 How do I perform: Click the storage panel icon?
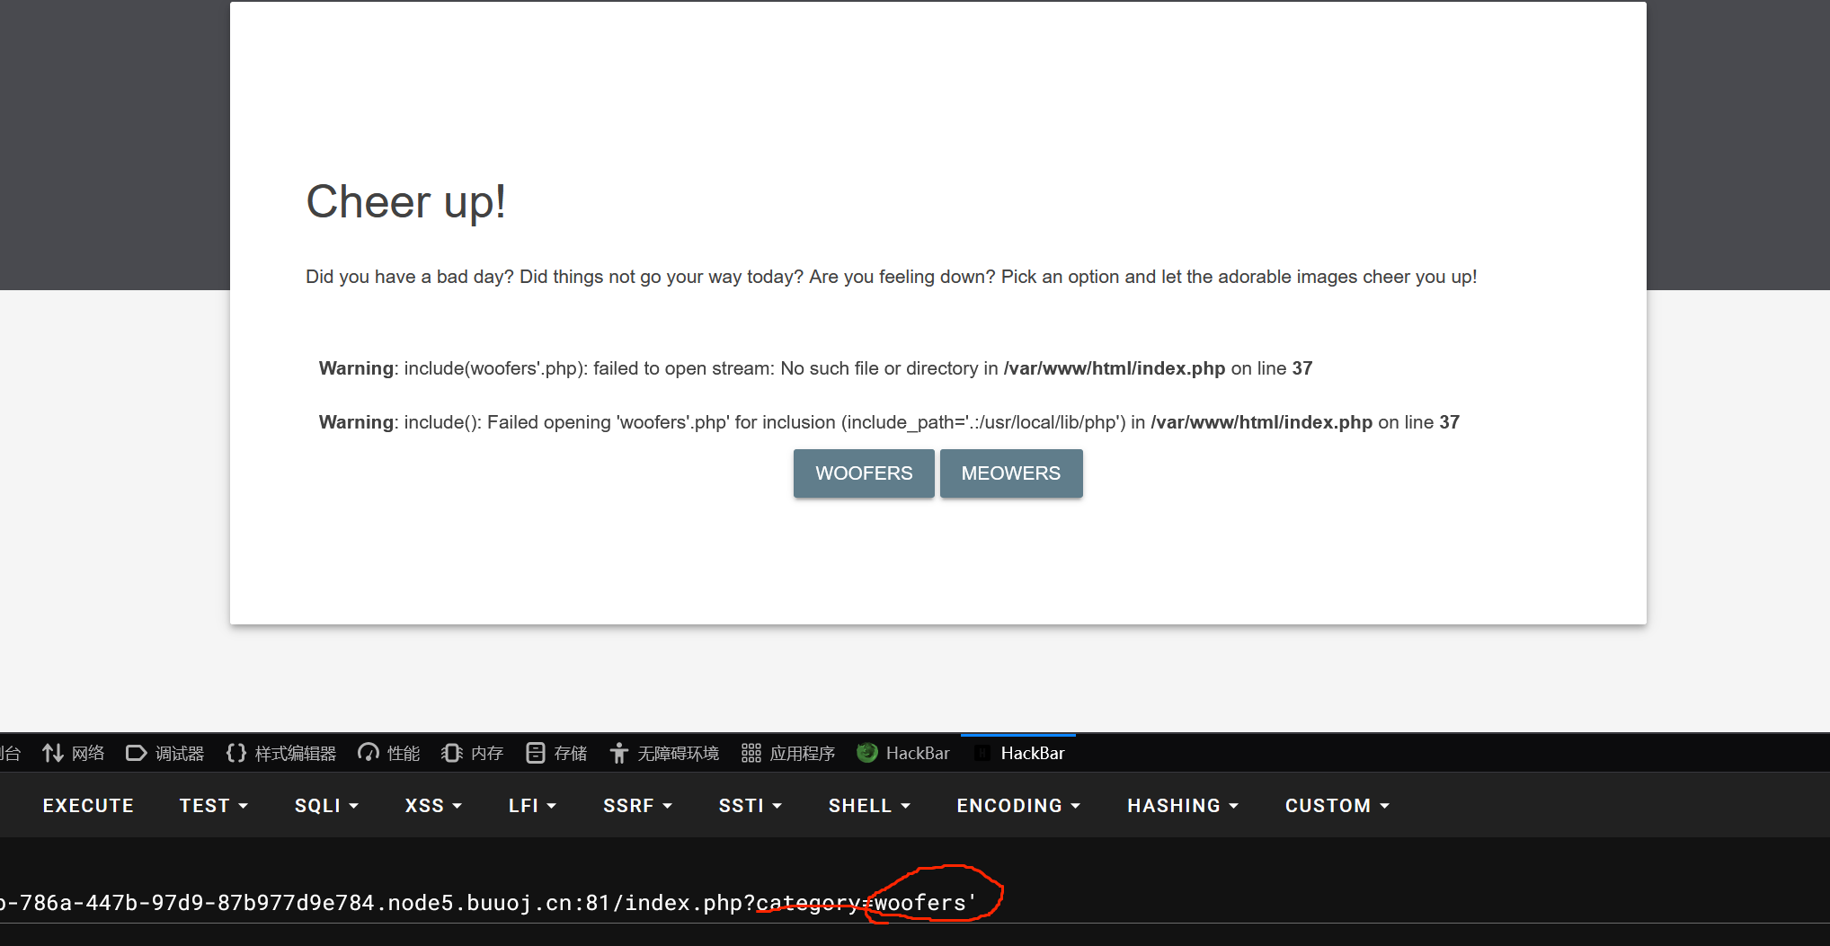click(536, 753)
